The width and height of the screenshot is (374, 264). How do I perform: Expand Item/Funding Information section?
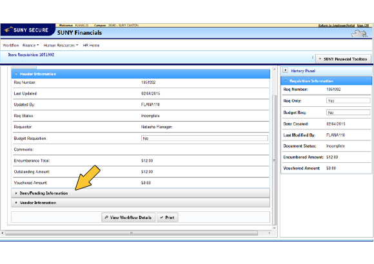141,193
